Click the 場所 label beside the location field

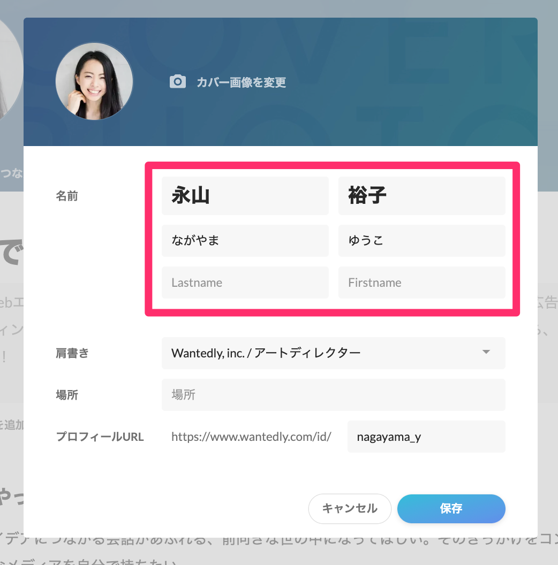tap(67, 395)
